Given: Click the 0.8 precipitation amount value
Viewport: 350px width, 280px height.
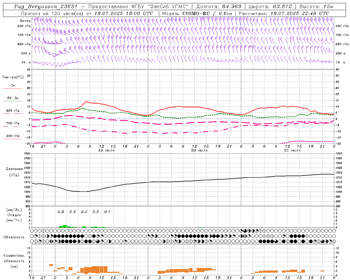Looking at the screenshot, I should 61,212.
